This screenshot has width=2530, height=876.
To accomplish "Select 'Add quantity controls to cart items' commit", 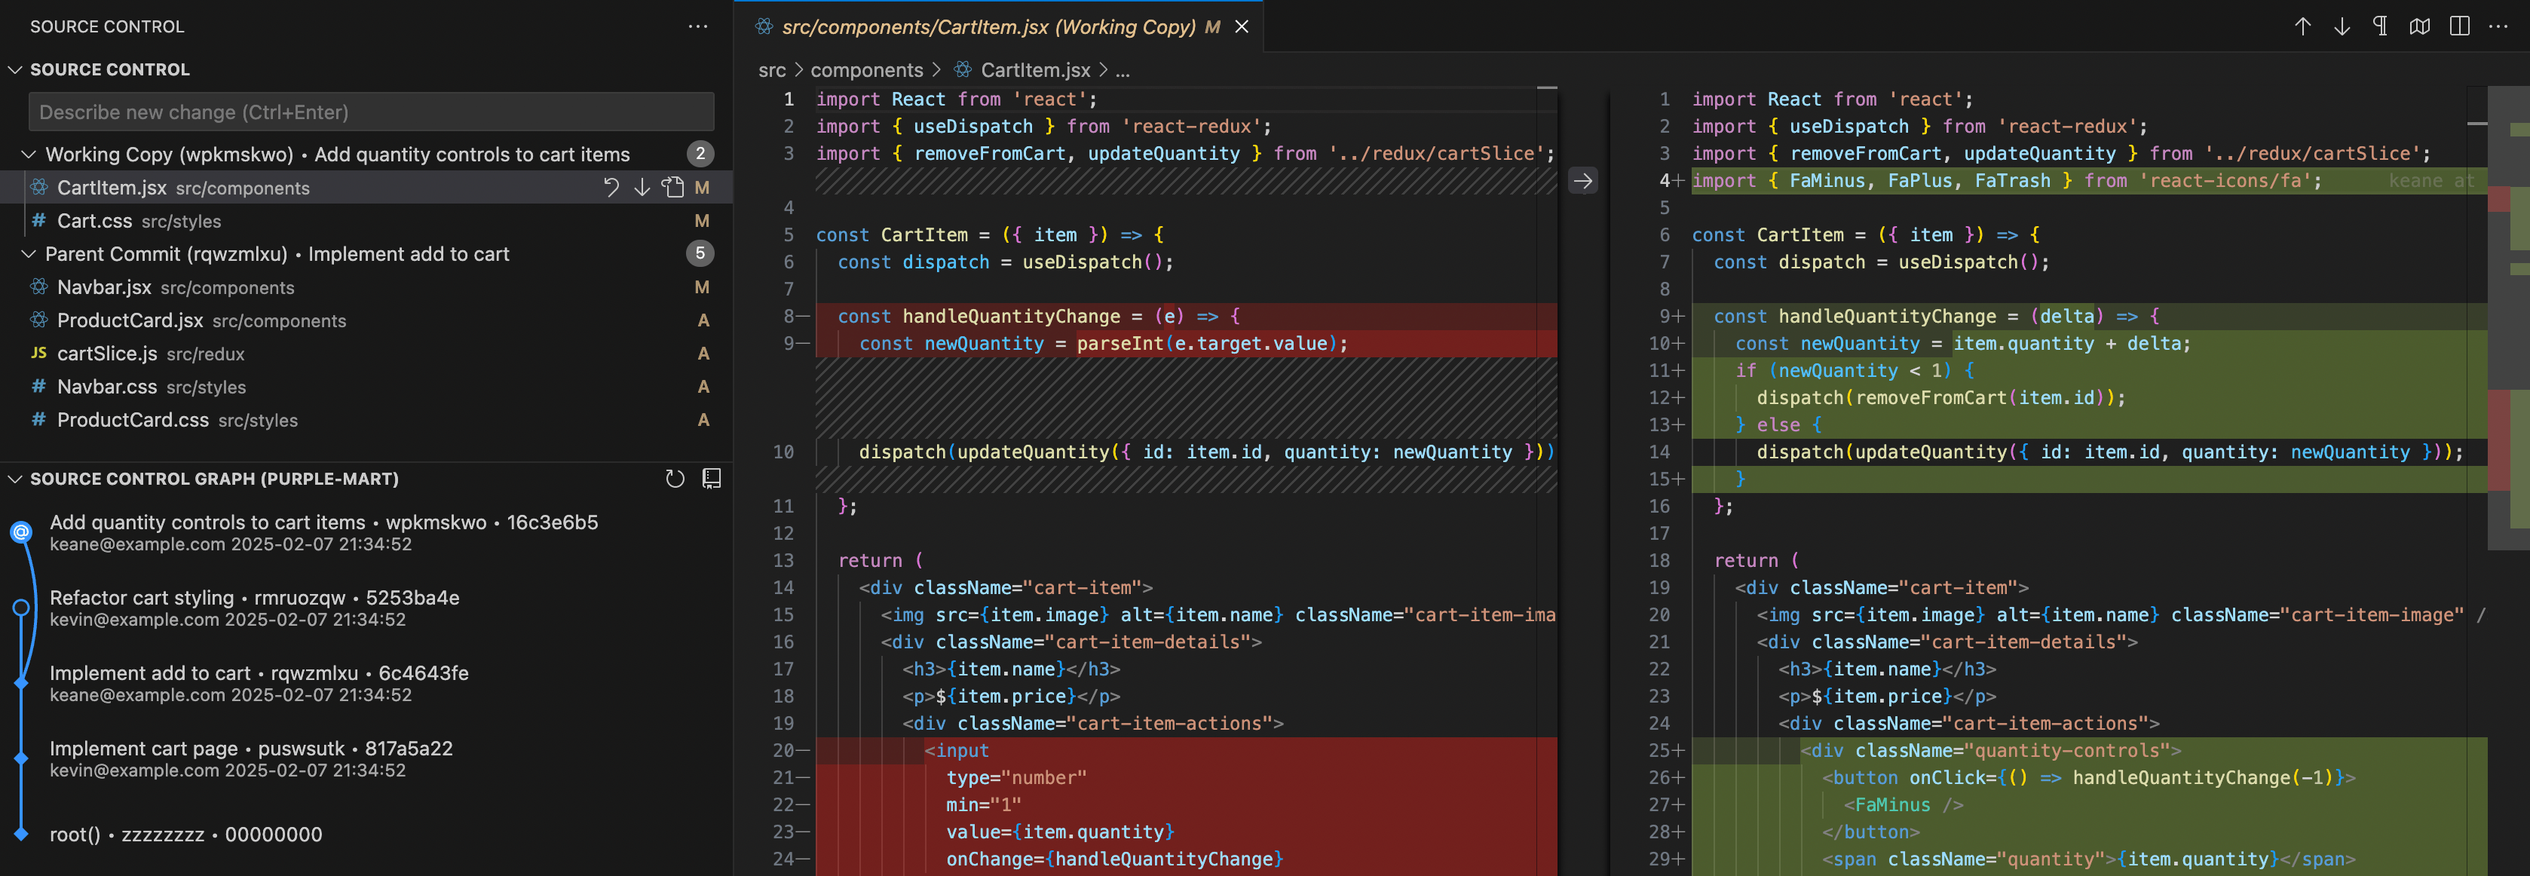I will click(366, 532).
